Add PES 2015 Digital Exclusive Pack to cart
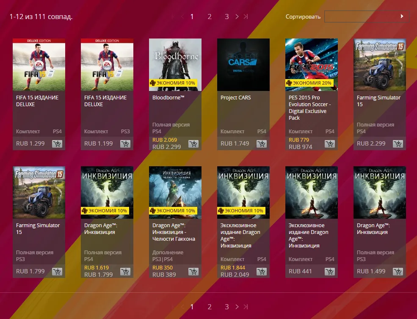 pos(330,144)
